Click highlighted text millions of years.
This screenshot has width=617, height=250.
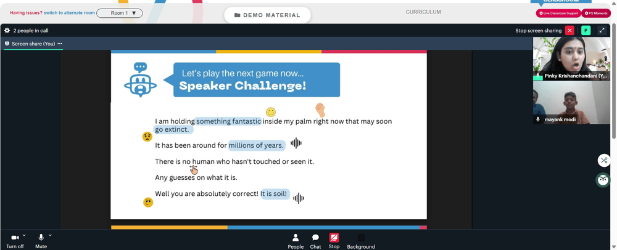tap(257, 145)
